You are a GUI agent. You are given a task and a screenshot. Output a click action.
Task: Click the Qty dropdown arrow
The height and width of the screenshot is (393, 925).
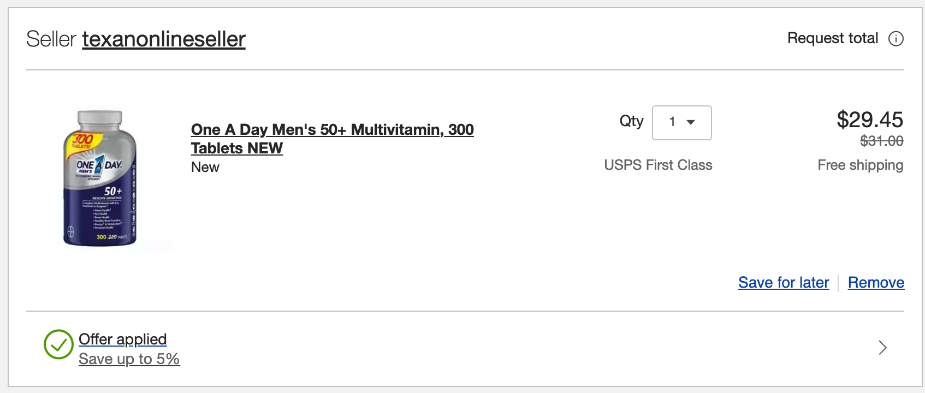click(x=691, y=122)
